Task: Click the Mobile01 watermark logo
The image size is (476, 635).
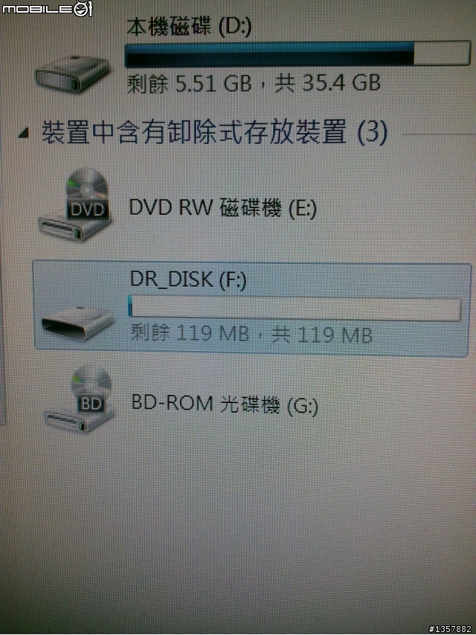Action: tap(48, 8)
